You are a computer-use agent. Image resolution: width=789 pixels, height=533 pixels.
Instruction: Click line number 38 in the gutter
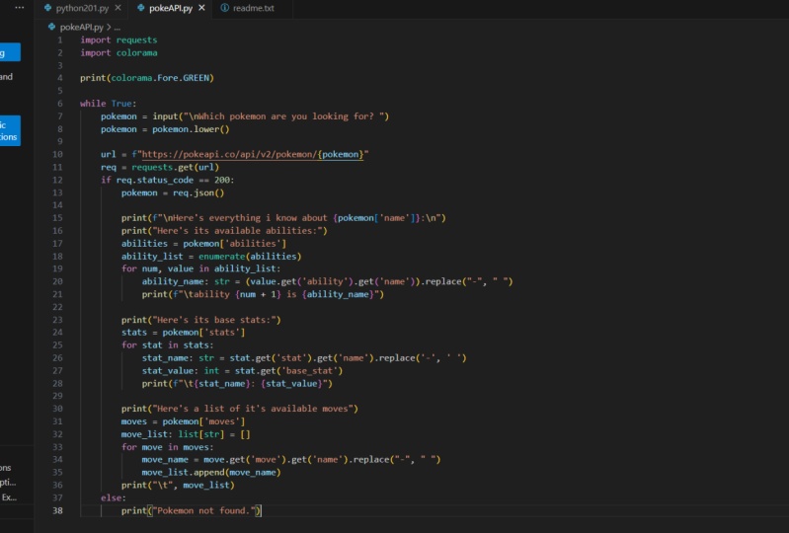pyautogui.click(x=58, y=511)
